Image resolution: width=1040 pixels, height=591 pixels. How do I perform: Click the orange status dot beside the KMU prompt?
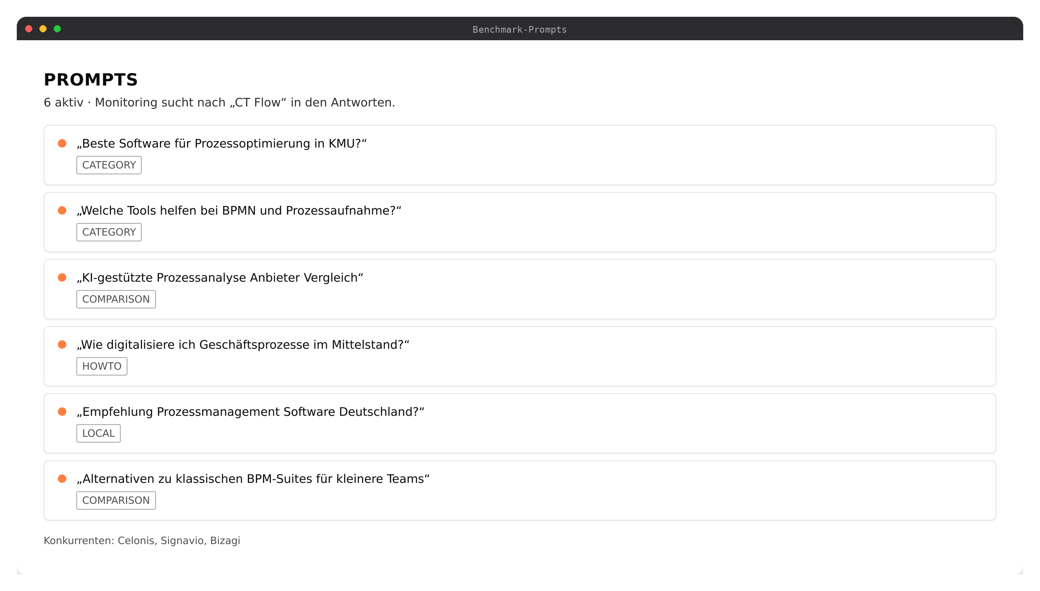[62, 143]
